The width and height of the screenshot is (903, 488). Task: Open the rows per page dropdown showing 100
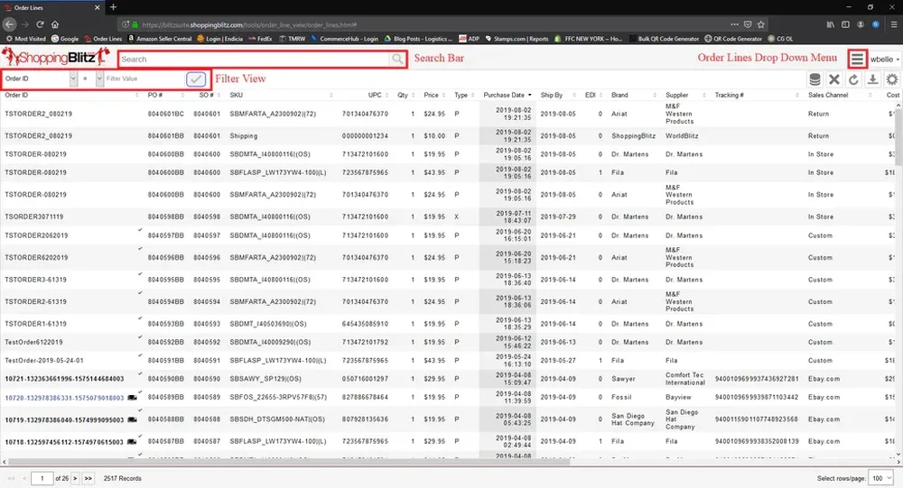point(881,478)
